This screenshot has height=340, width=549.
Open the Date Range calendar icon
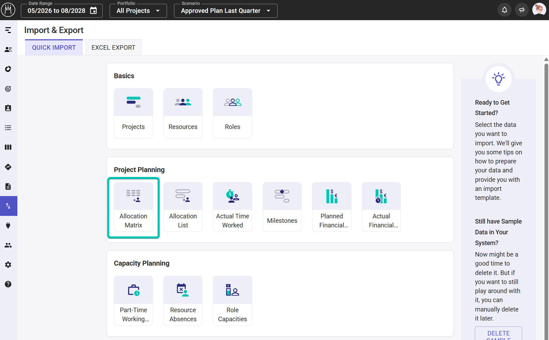coord(94,10)
